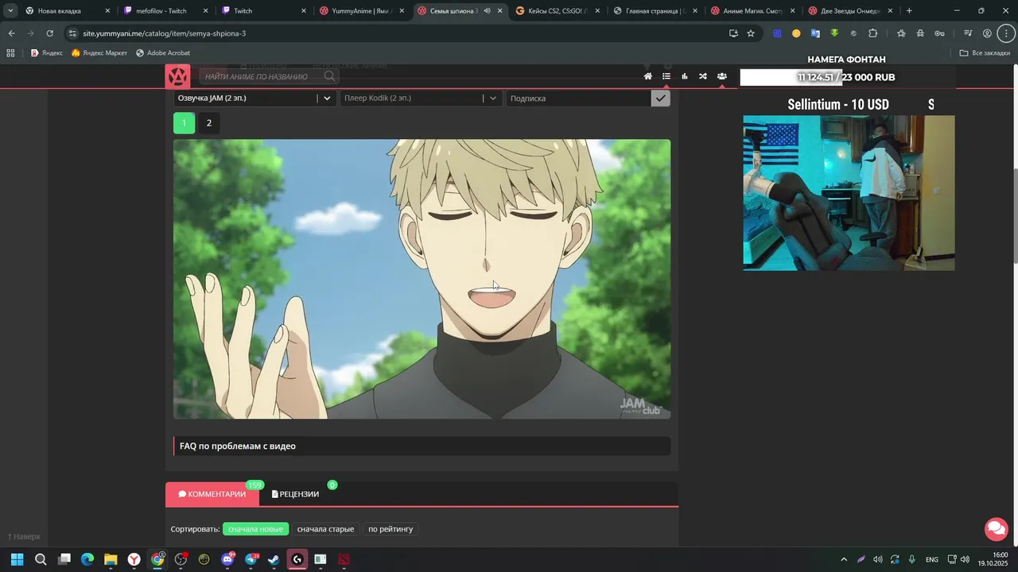Screen dimensions: 1018x572
Task: Click the streamer webcam thumbnail
Action: tap(849, 193)
